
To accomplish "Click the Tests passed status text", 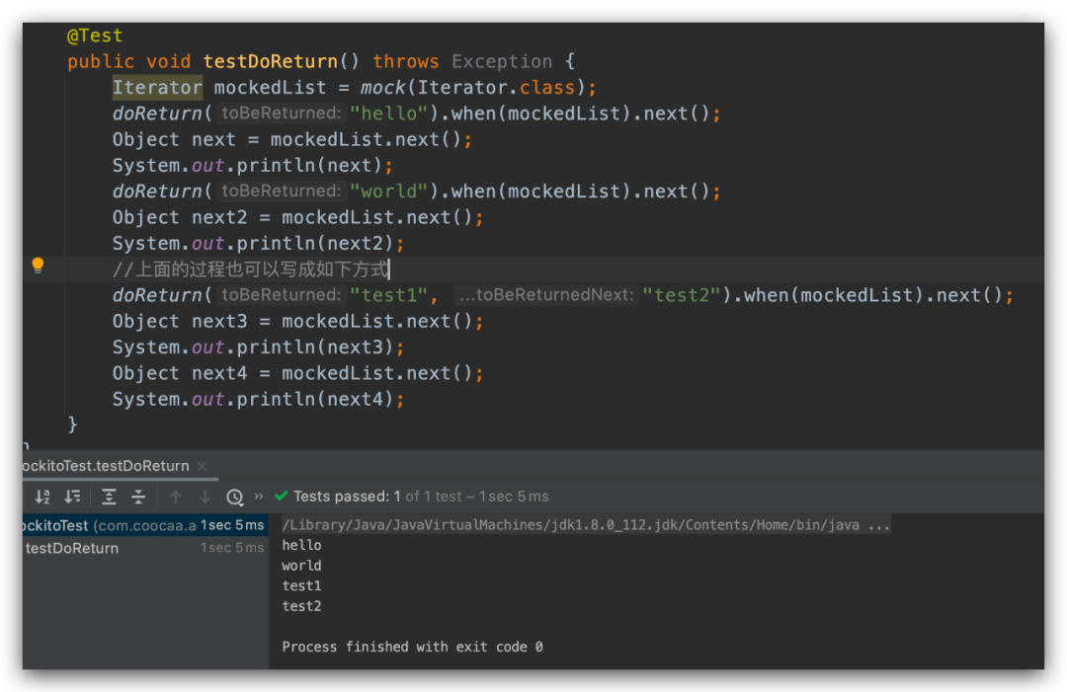I will (x=421, y=497).
